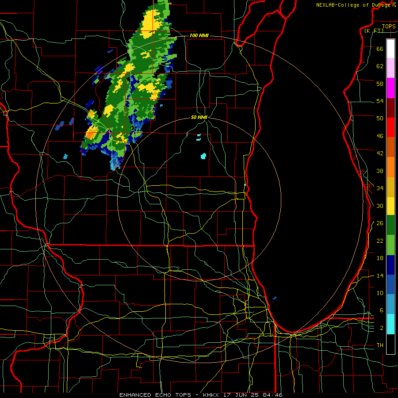Select the 26 legend value
The image size is (398, 398).
click(x=380, y=223)
